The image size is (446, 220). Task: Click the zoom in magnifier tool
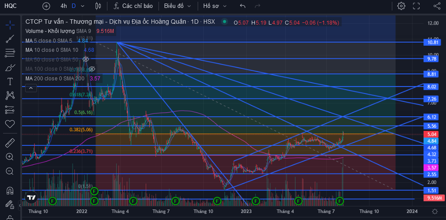tap(10, 156)
